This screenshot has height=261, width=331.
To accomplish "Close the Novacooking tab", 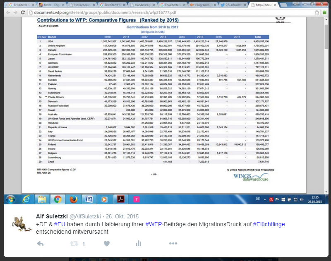I will tap(94, 5).
